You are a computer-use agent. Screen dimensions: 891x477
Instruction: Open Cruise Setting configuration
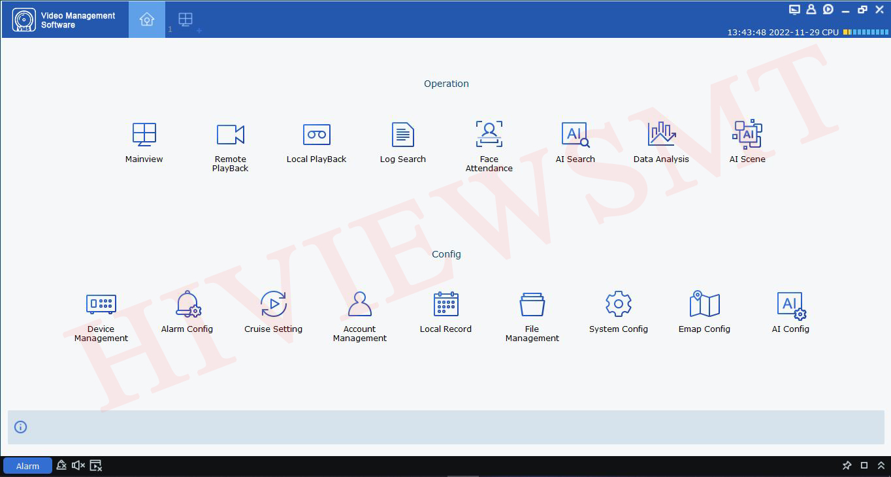pyautogui.click(x=273, y=304)
